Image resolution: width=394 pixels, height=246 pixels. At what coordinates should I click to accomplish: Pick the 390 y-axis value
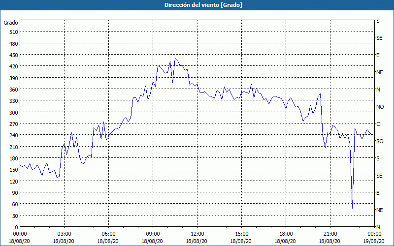click(x=14, y=78)
